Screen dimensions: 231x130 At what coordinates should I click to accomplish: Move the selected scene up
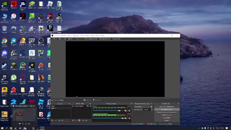(x=59, y=120)
